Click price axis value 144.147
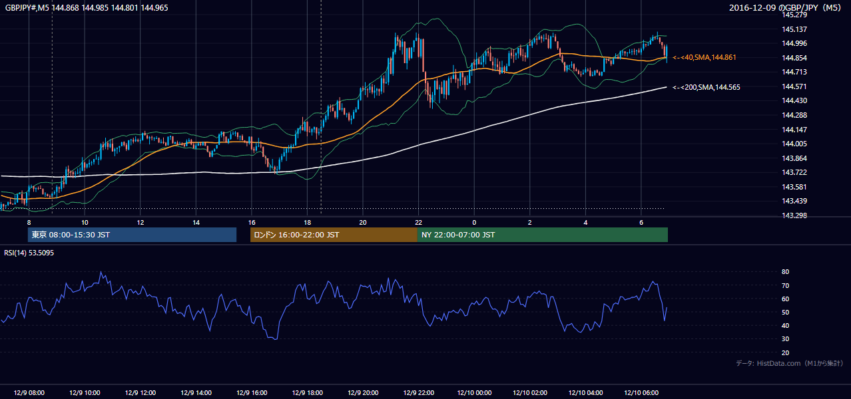Image resolution: width=851 pixels, height=399 pixels. click(x=795, y=130)
